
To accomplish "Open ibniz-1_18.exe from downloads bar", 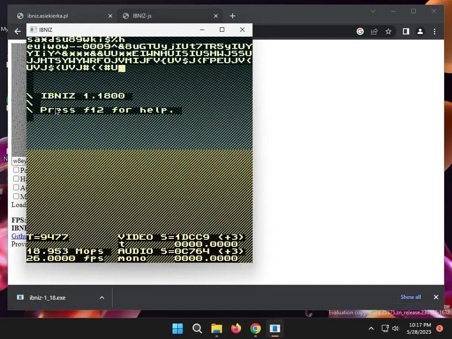I will click(x=48, y=298).
